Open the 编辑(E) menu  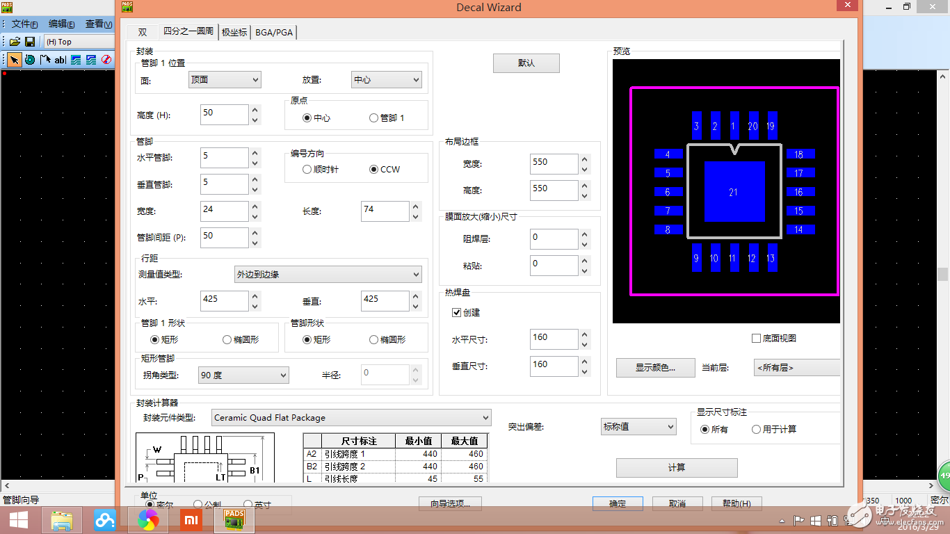[61, 24]
